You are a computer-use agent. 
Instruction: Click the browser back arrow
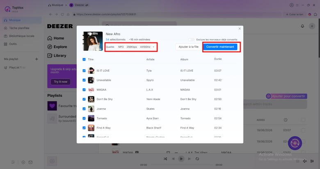50,14
